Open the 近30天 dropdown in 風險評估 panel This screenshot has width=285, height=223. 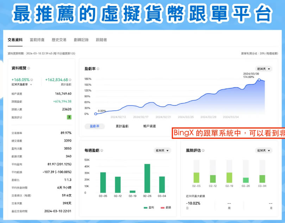point(263,150)
